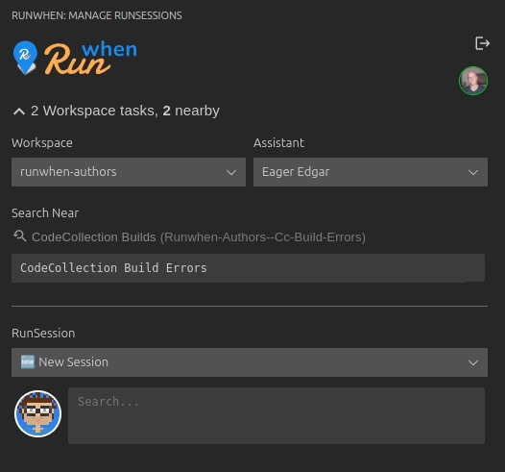
Task: Click the Assistant dropdown arrow
Action: tap(473, 172)
